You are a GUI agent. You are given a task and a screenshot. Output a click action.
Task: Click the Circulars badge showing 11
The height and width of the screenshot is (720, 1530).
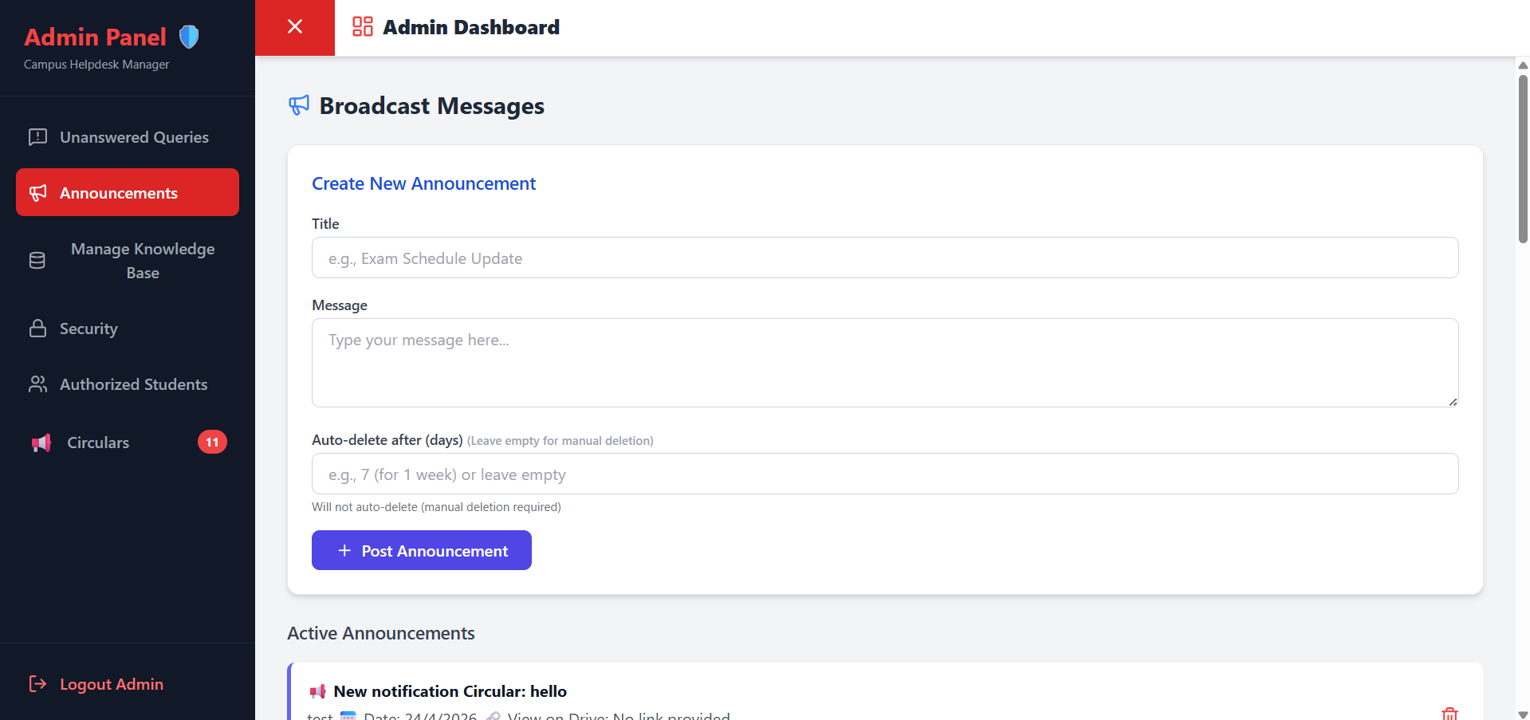coord(212,443)
